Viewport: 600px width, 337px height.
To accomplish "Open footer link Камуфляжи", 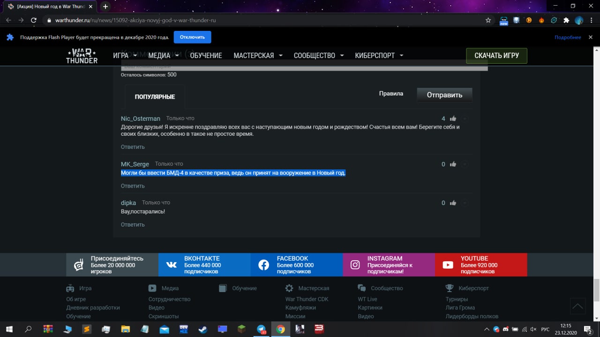I will (300, 308).
